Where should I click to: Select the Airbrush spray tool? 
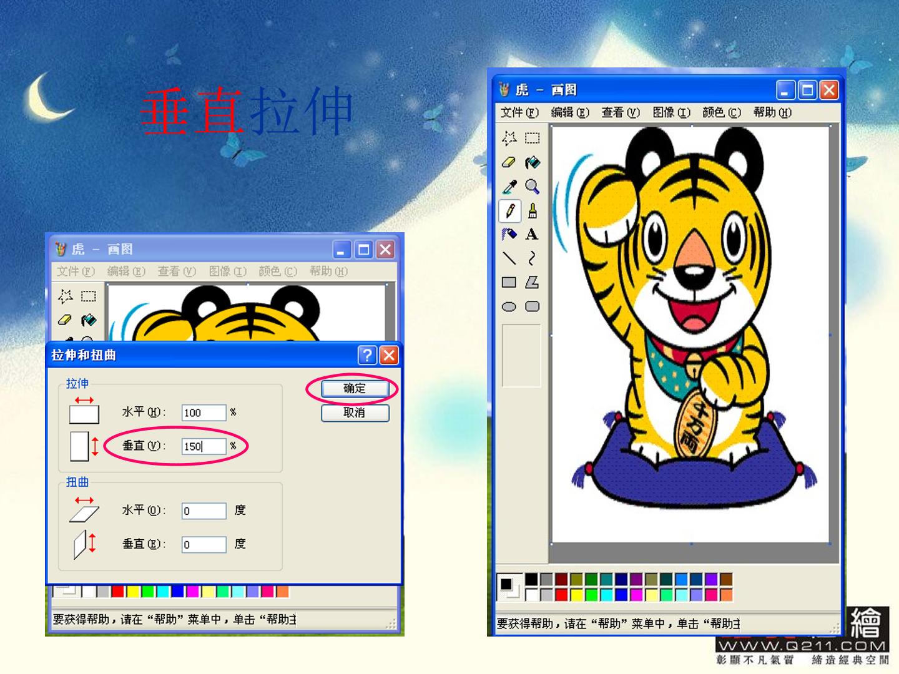tap(509, 235)
